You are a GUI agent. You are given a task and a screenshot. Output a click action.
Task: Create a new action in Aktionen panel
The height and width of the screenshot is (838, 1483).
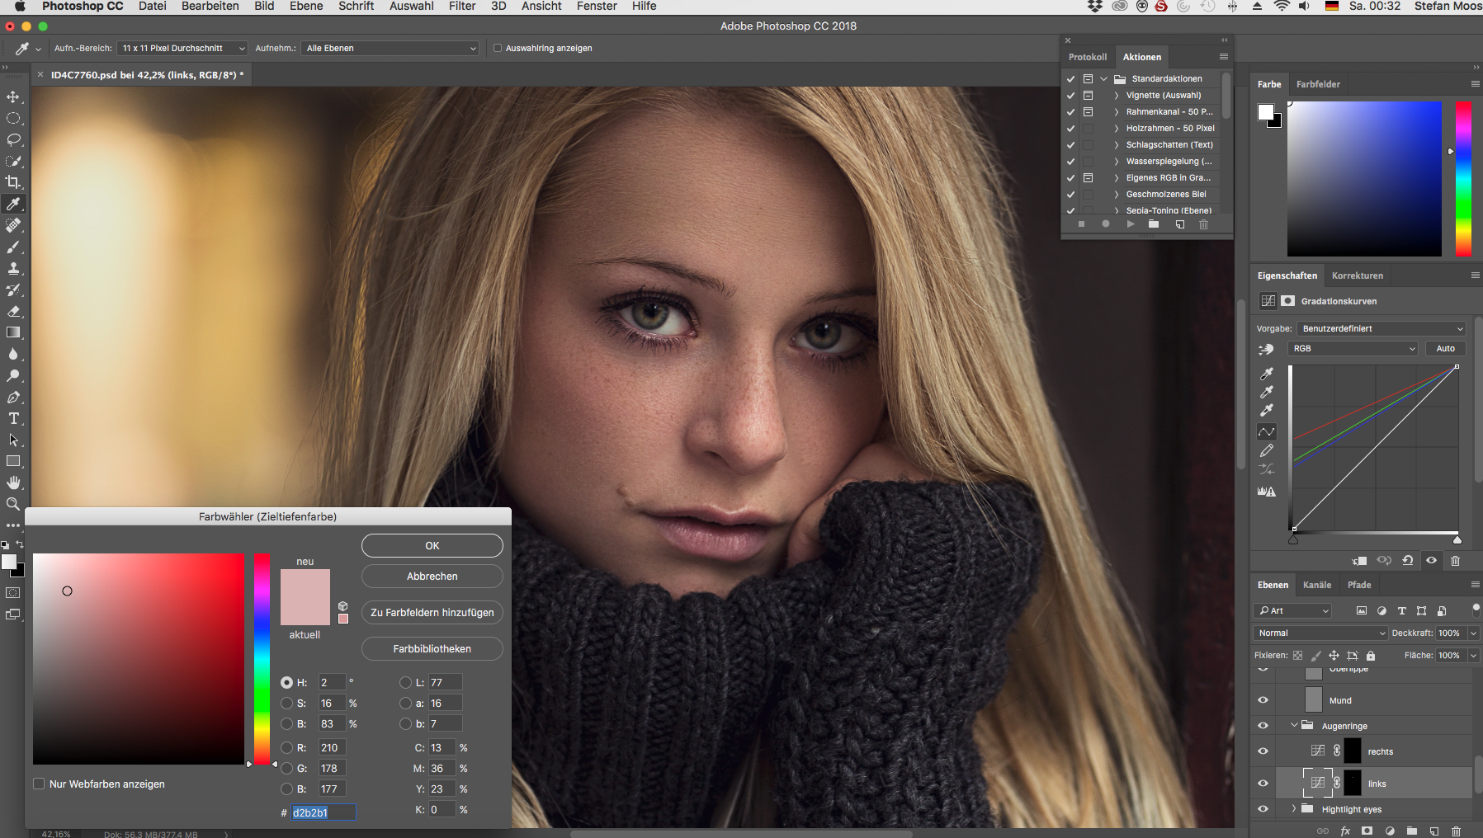pyautogui.click(x=1180, y=224)
